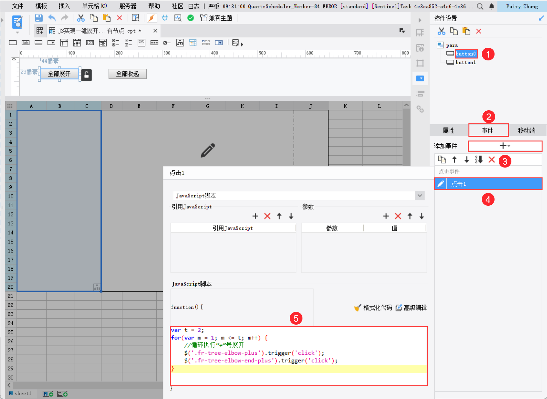Move the selected event up
The image size is (547, 399).
tap(454, 160)
